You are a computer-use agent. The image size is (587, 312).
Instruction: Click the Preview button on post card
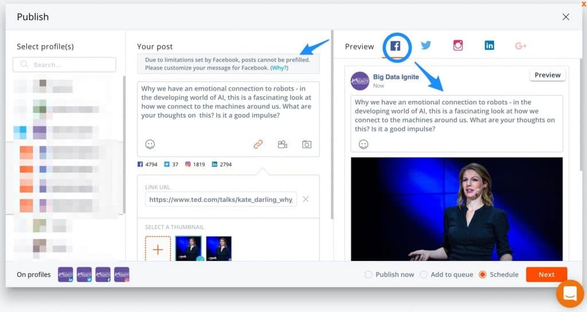pyautogui.click(x=547, y=75)
